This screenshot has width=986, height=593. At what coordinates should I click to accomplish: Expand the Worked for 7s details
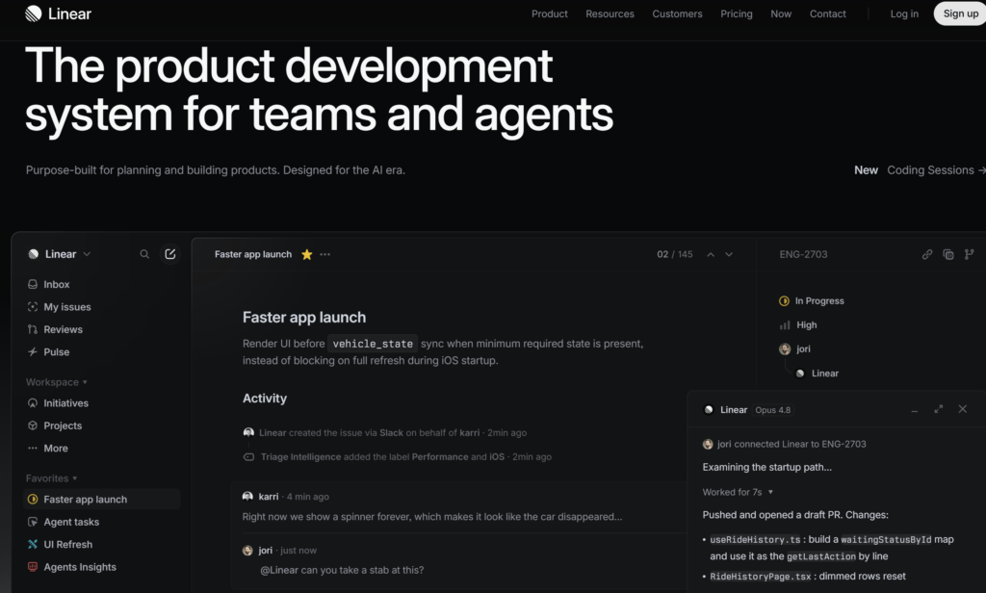pyautogui.click(x=738, y=492)
